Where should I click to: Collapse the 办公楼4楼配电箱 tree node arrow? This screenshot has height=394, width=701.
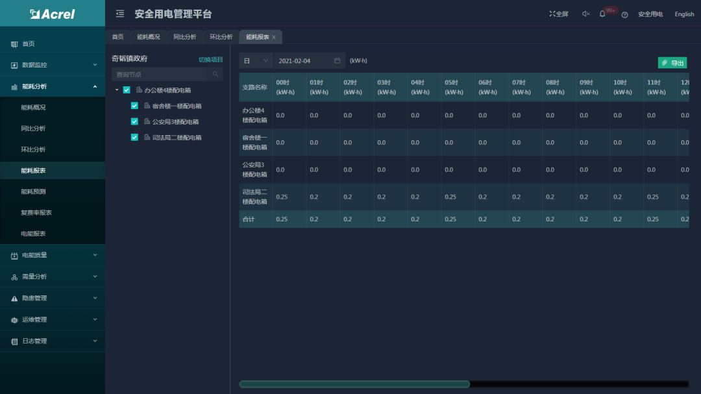[x=117, y=90]
